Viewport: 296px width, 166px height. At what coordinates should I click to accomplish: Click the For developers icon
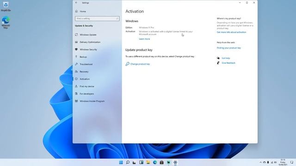(76, 94)
